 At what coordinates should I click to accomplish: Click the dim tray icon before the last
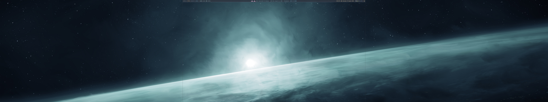[363, 1]
